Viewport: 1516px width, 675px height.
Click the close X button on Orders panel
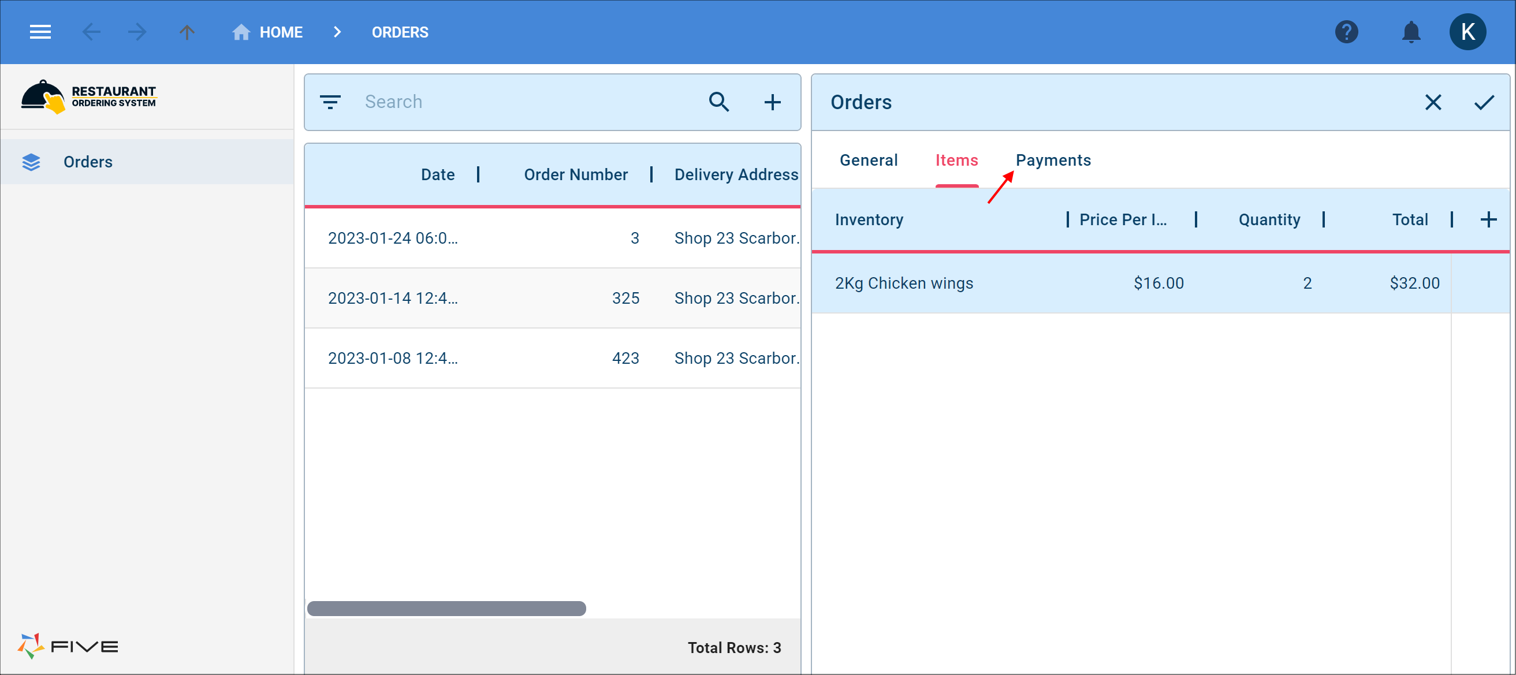[1435, 103]
